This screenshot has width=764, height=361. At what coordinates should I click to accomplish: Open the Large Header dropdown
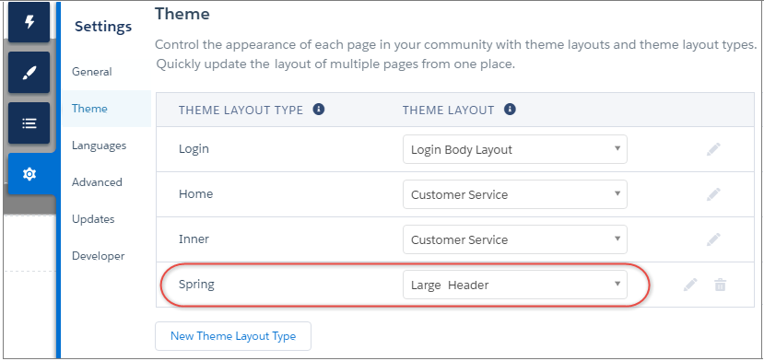click(x=515, y=285)
